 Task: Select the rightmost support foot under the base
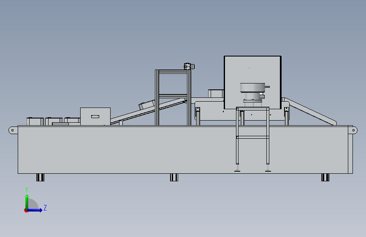click(x=325, y=177)
